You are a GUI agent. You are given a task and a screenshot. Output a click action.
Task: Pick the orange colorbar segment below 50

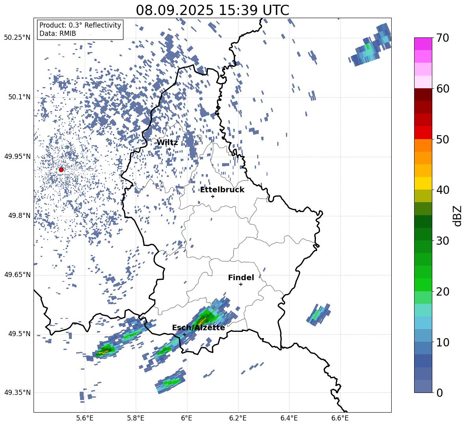[423, 145]
